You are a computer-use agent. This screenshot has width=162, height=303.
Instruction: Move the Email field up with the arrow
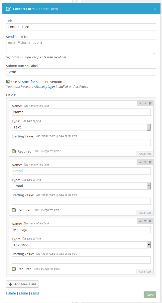click(x=140, y=162)
